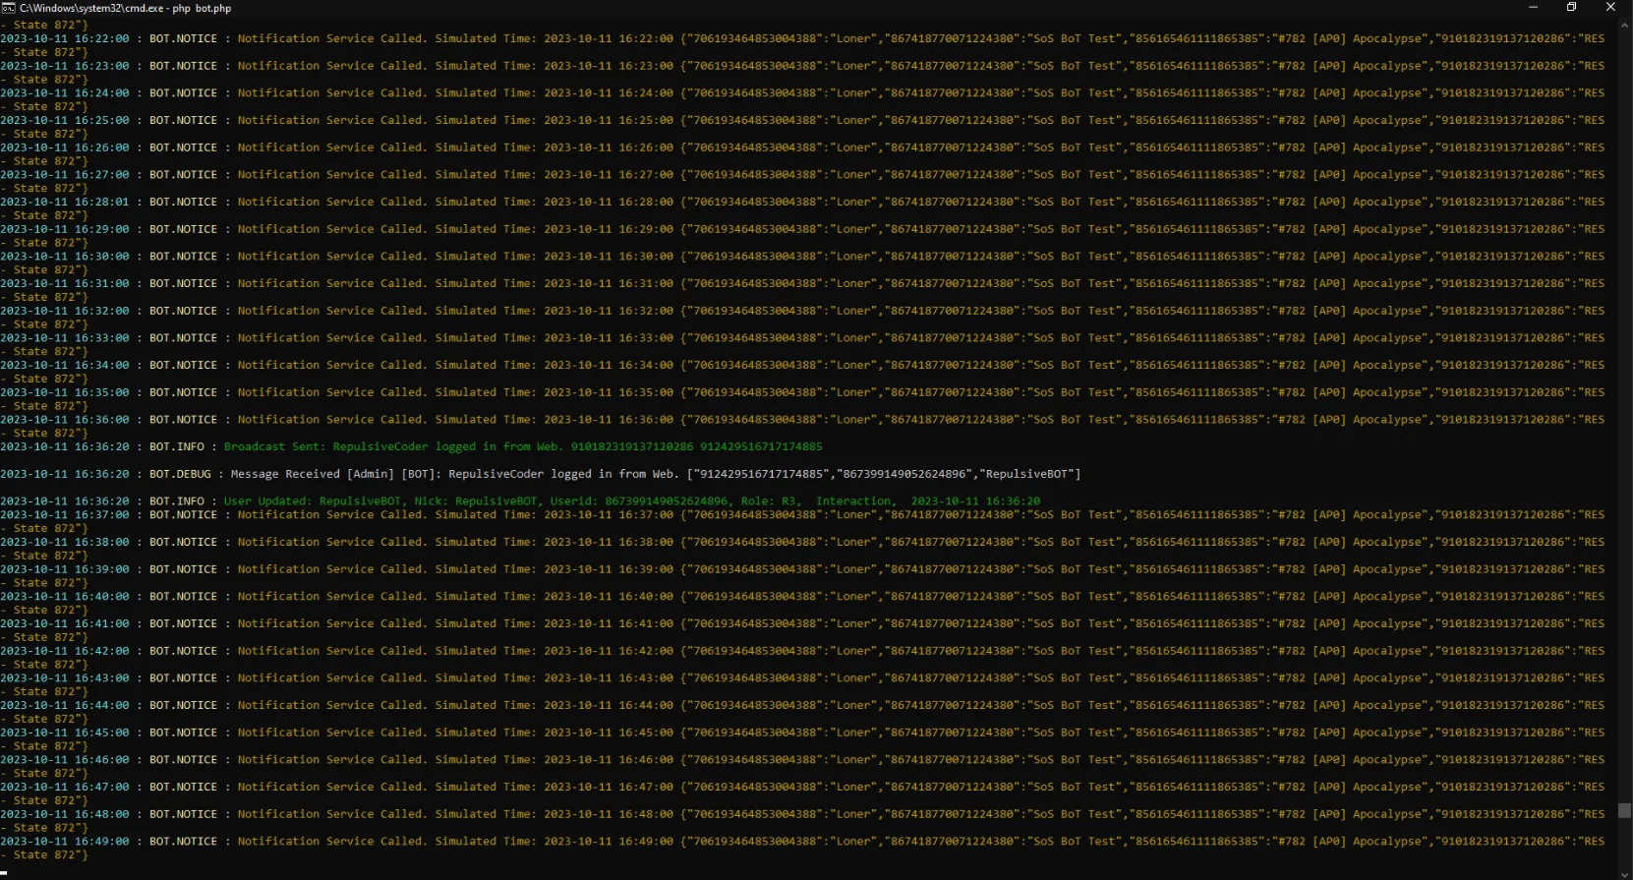The width and height of the screenshot is (1633, 880).
Task: Click the BOT.INFO label on the Broadcast Sent line
Action: coord(177,446)
